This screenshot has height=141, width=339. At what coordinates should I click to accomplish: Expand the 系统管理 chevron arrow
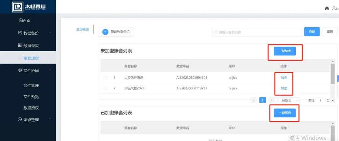[50, 119]
